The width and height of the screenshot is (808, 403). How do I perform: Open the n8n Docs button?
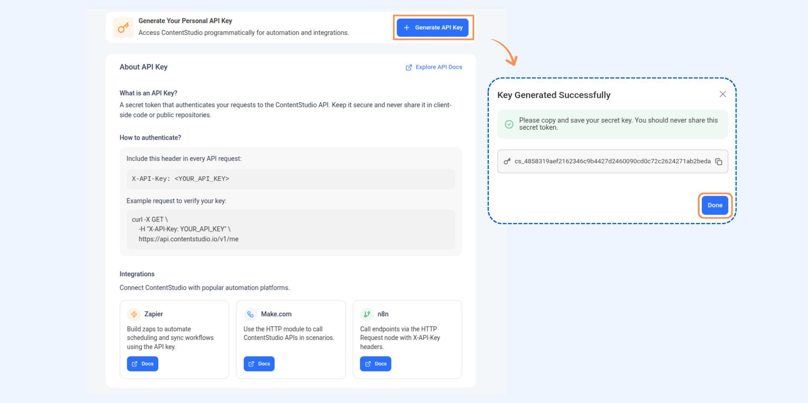(375, 364)
